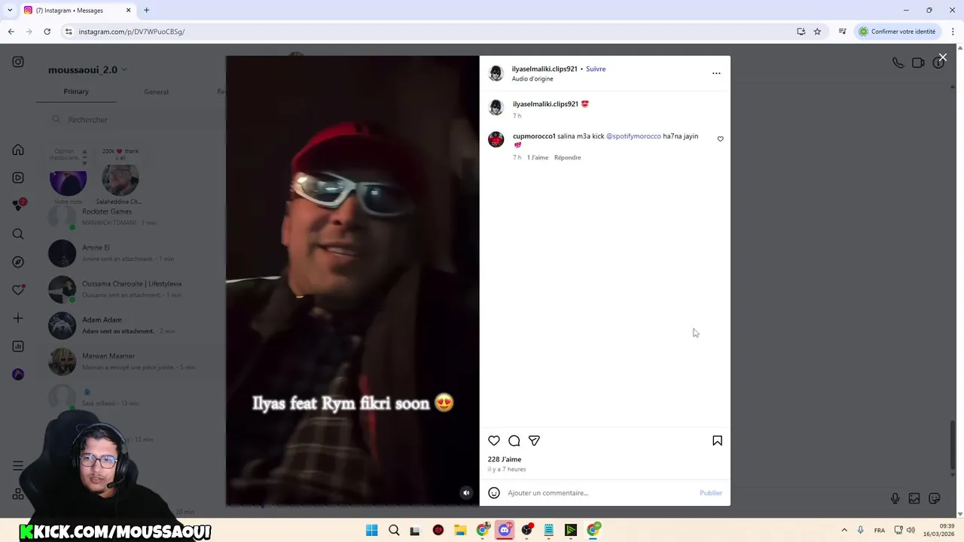Record a voice message with microphone icon
The width and height of the screenshot is (964, 542).
(895, 498)
